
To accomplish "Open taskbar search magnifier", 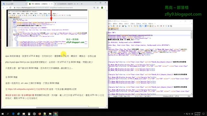I will coord(8,114).
